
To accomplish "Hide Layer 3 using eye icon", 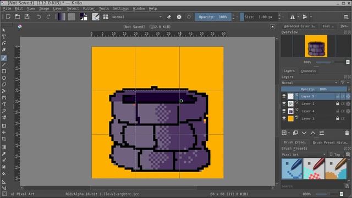I will tap(284, 118).
